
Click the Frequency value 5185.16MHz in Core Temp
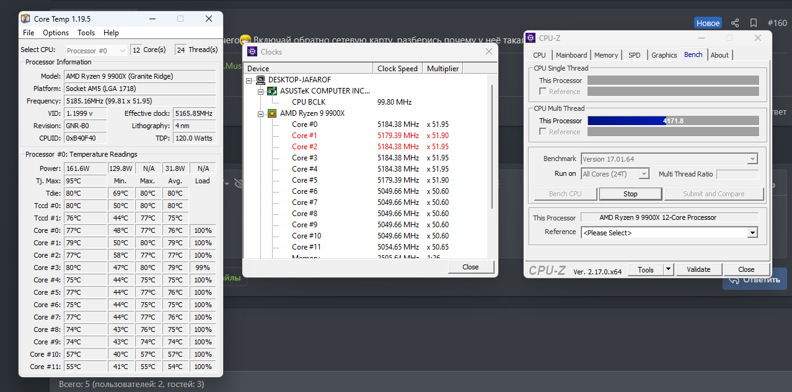click(139, 101)
